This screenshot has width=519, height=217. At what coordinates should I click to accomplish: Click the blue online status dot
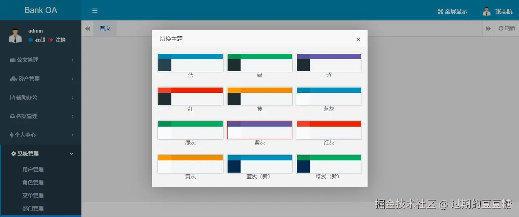click(31, 40)
